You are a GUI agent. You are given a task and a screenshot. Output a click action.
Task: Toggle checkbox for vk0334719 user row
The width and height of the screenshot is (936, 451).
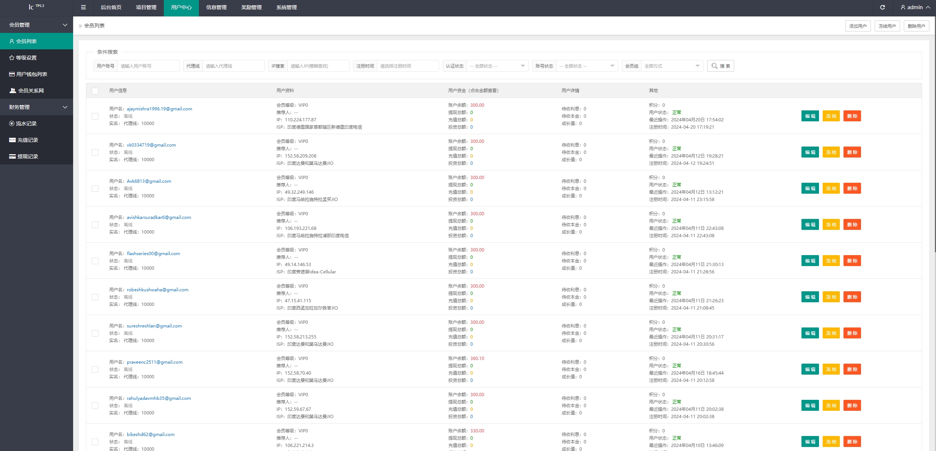pos(95,153)
